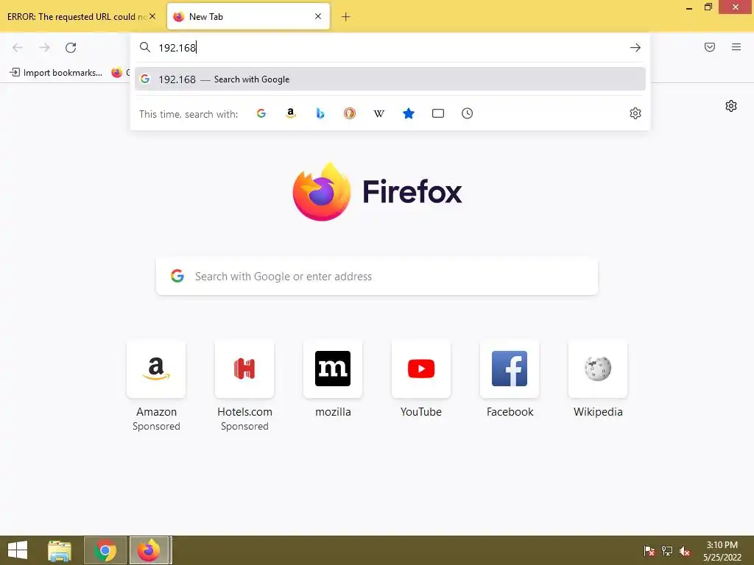Search this time with Amazon icon

pos(290,113)
